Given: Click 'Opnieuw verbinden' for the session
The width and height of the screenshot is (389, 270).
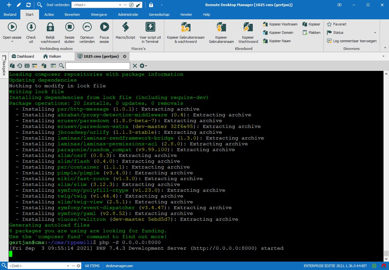Looking at the screenshot, I should coord(87,32).
